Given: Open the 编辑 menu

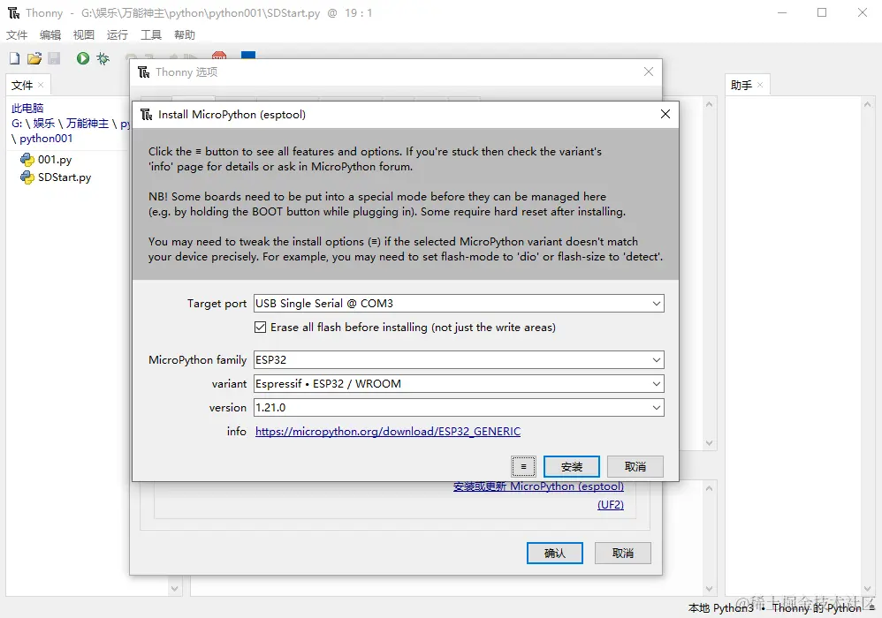Looking at the screenshot, I should click(x=50, y=34).
